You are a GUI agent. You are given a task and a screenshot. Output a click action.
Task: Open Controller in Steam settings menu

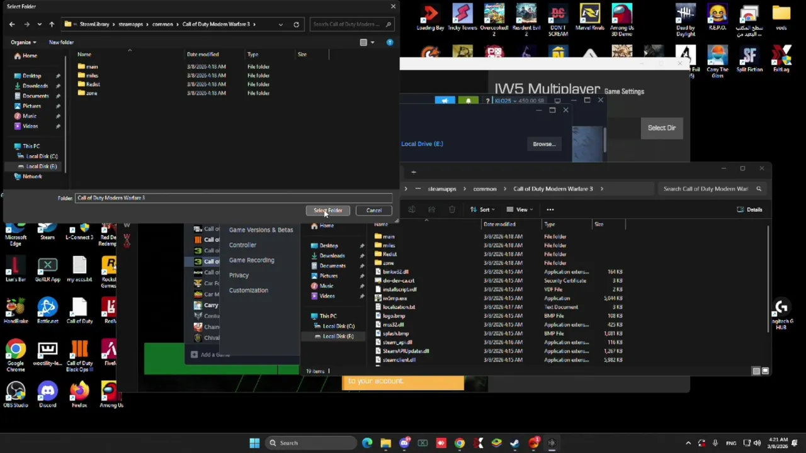click(x=242, y=245)
